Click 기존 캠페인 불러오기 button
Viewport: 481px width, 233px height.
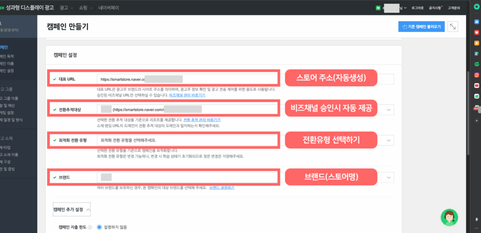coord(421,27)
